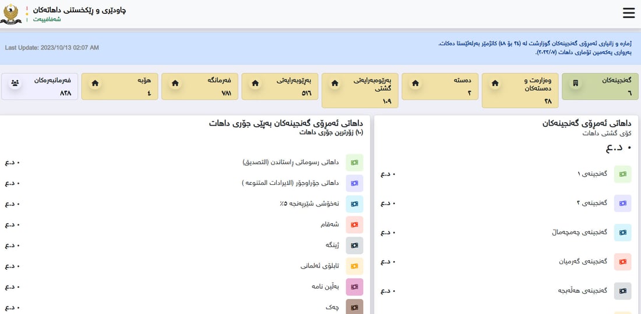Click dark money icon for گەنجینەی هەڵەبجە

pyautogui.click(x=622, y=291)
